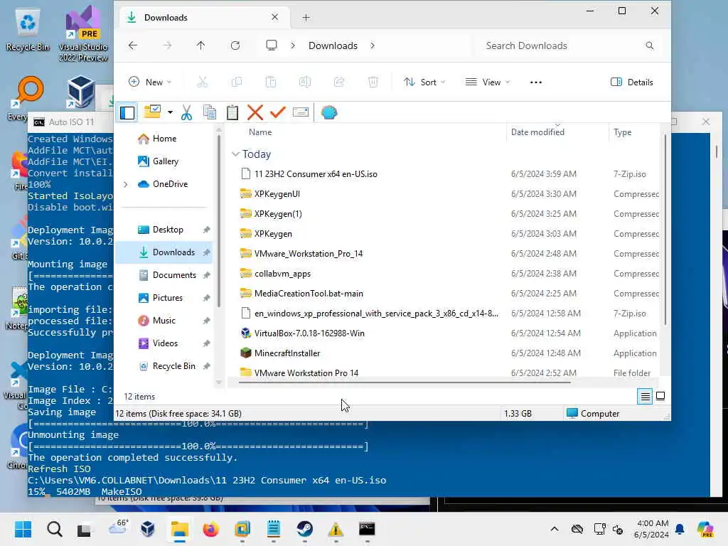Refresh the Downloads folder

pyautogui.click(x=235, y=45)
